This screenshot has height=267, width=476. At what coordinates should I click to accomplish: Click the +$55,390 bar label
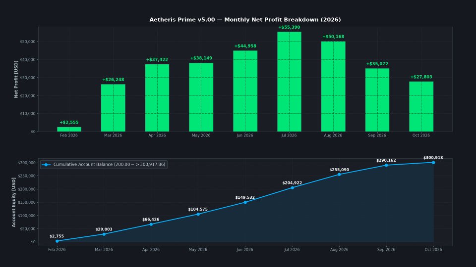tap(289, 27)
